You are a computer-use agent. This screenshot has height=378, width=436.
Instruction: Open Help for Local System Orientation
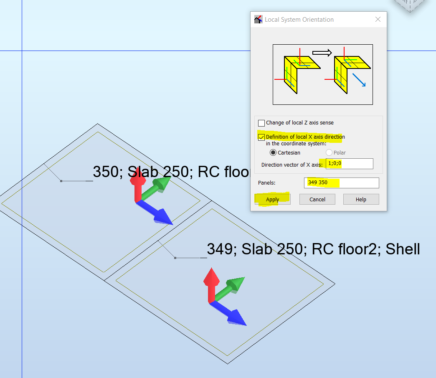[x=360, y=199]
